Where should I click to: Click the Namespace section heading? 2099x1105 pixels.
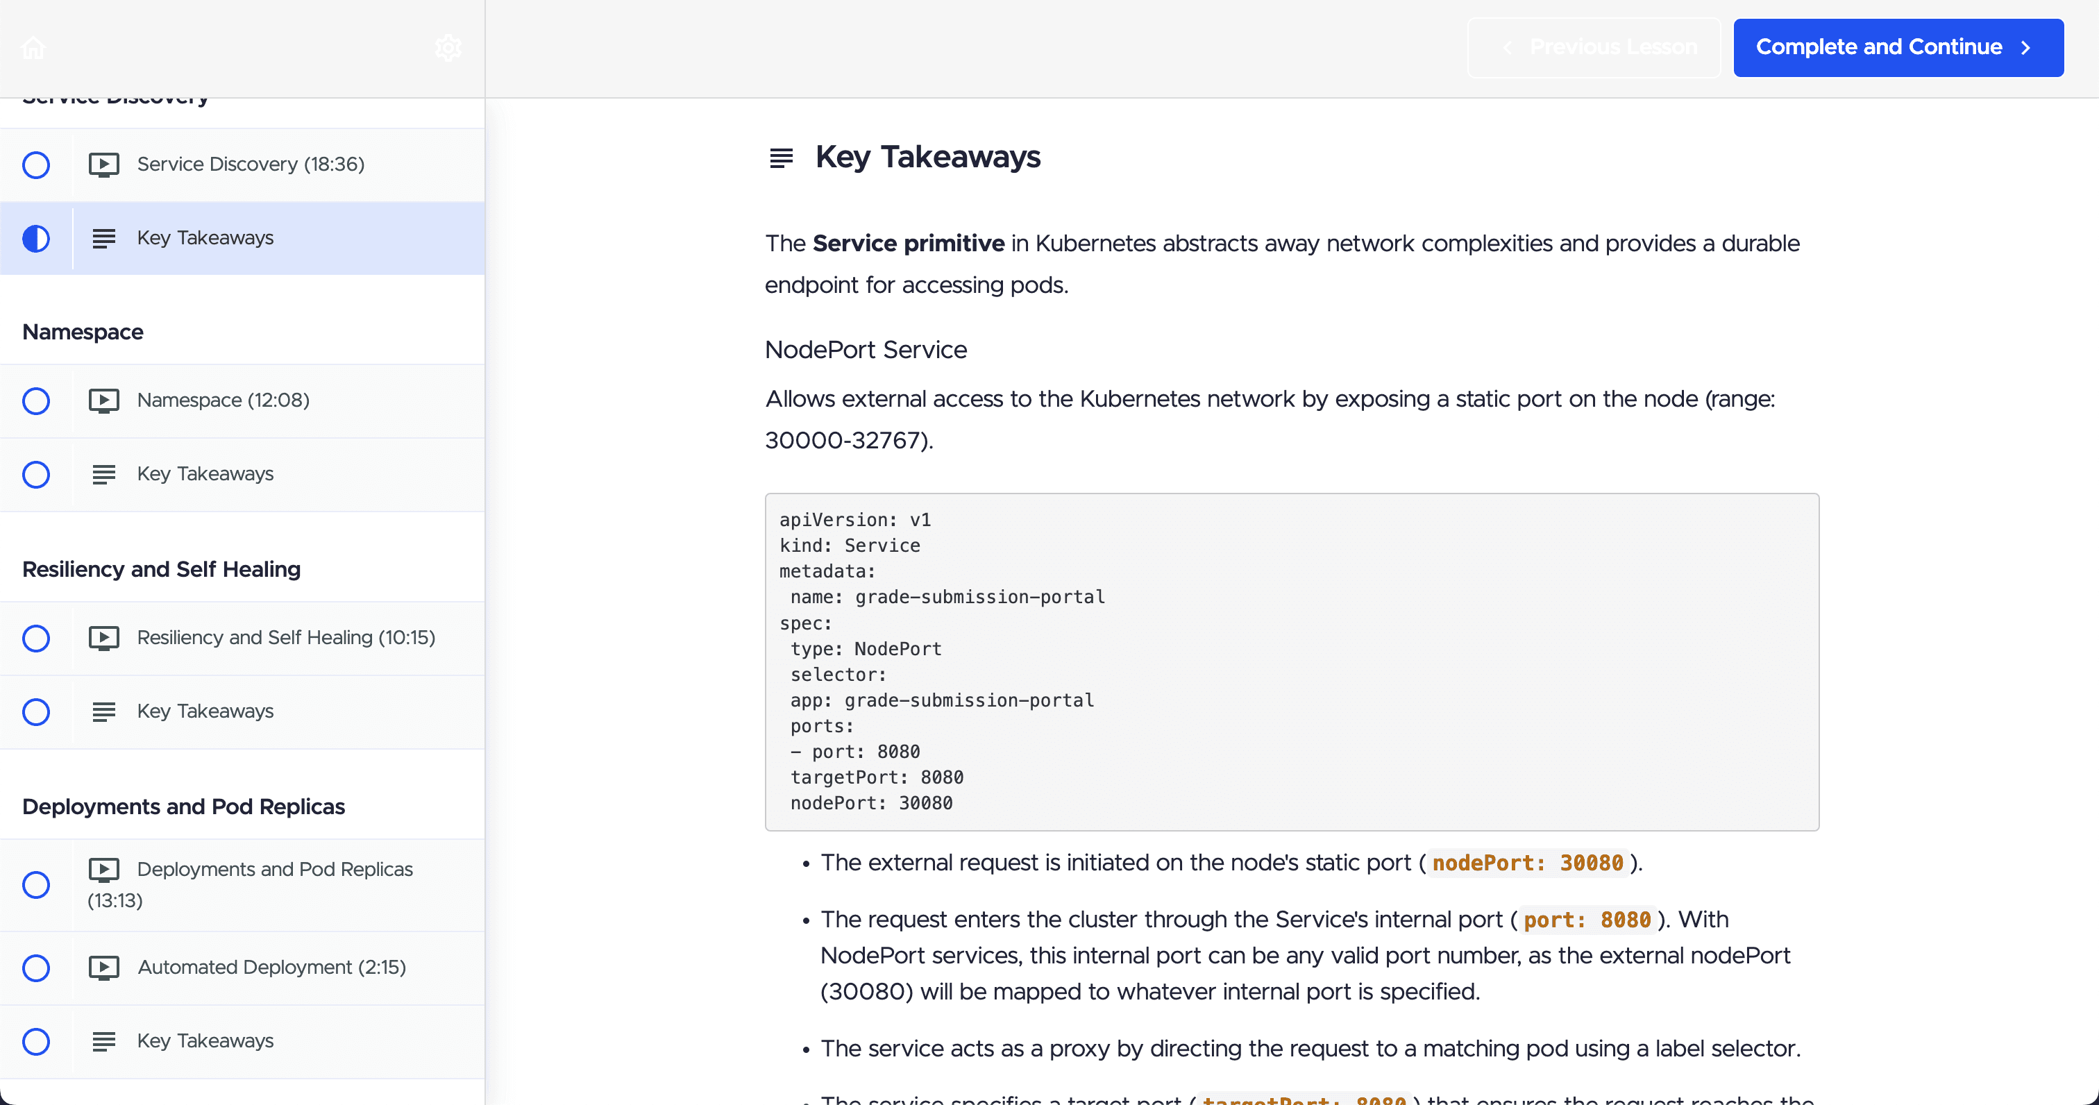[x=83, y=332]
